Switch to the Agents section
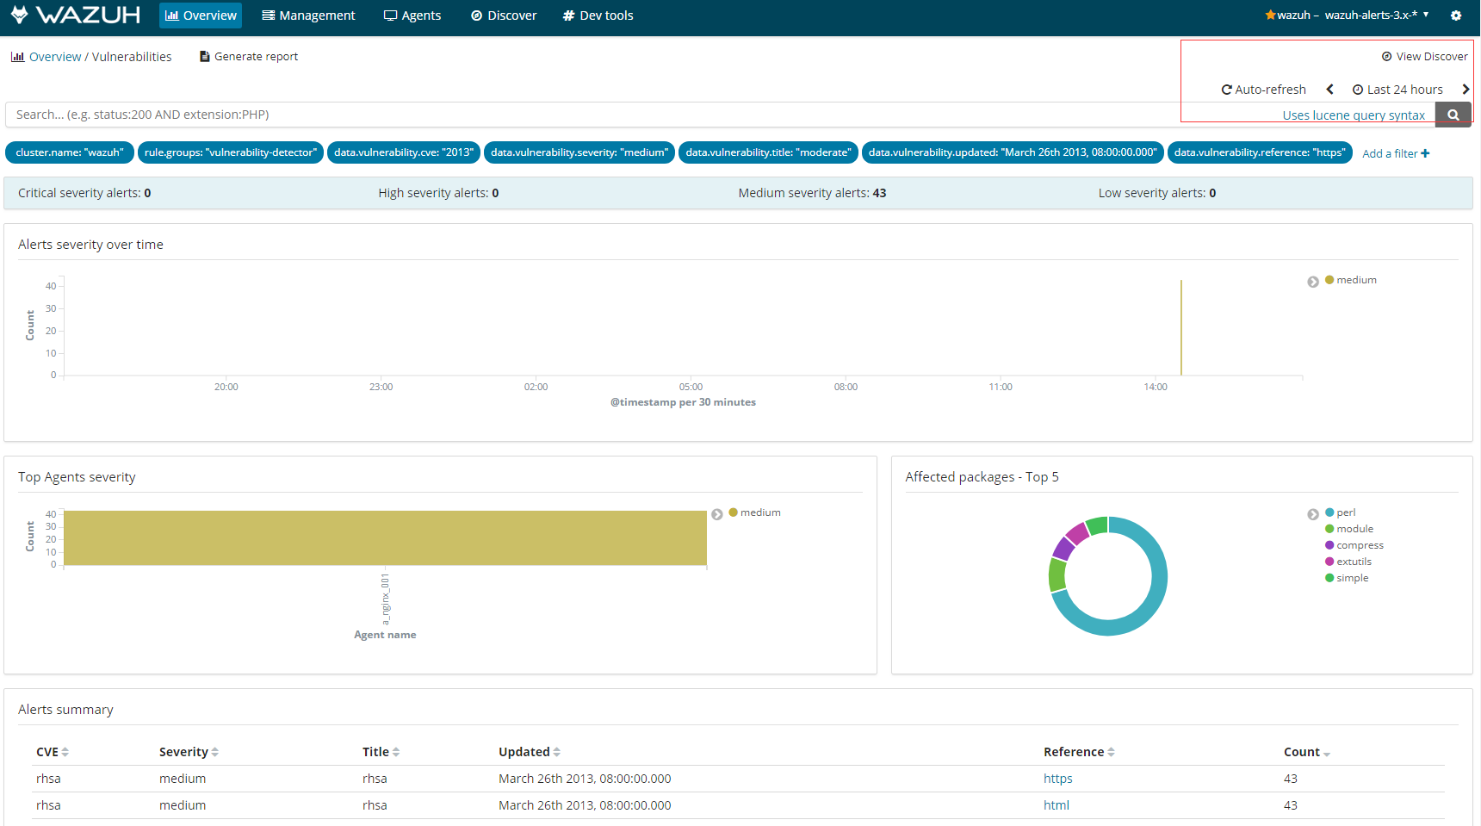 412,15
